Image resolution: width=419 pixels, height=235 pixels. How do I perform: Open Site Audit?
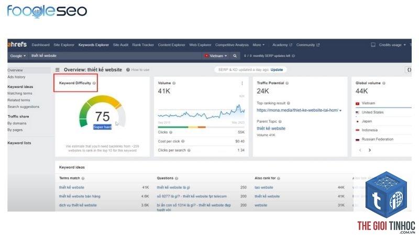pos(120,45)
